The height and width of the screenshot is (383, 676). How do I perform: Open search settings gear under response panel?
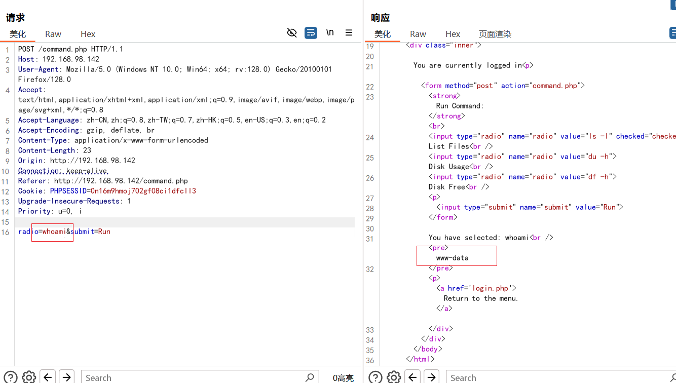[x=394, y=377]
